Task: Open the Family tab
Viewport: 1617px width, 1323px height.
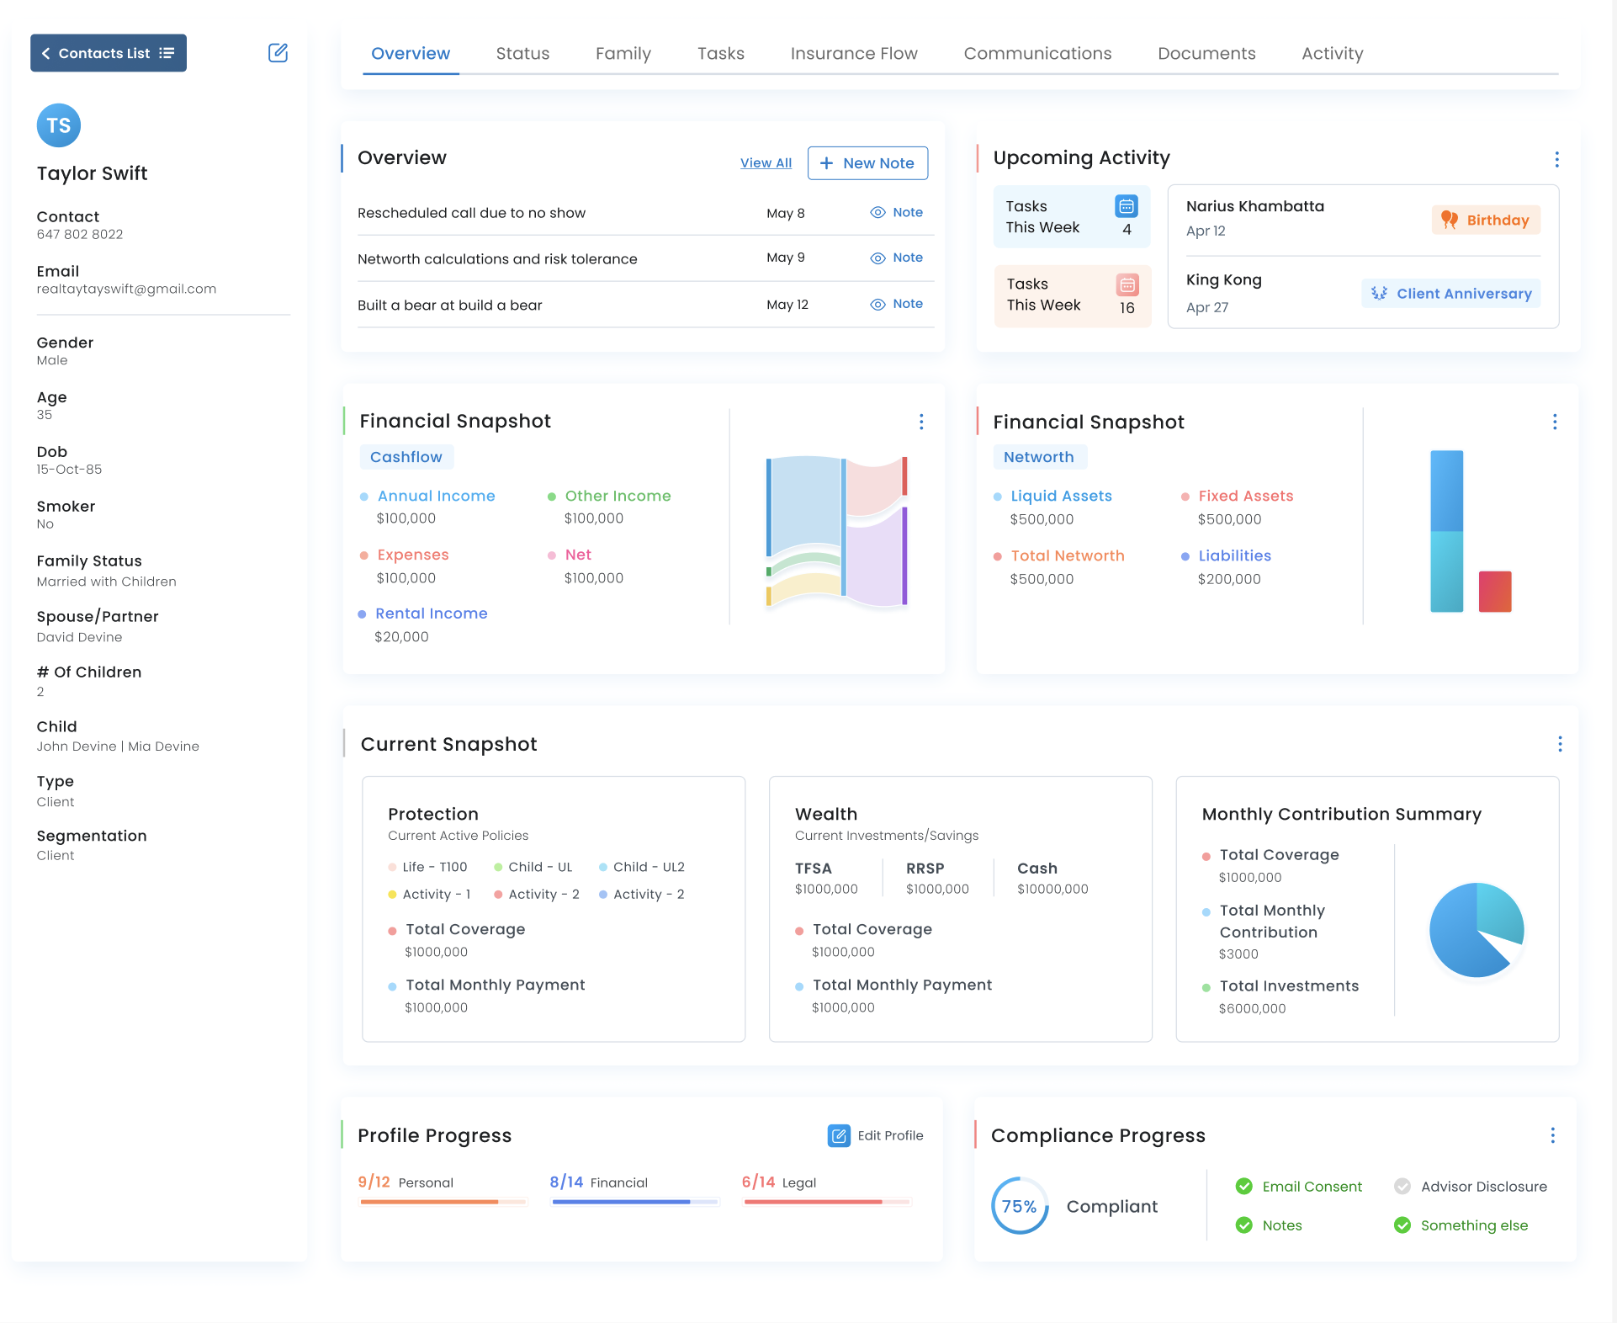Action: point(623,54)
